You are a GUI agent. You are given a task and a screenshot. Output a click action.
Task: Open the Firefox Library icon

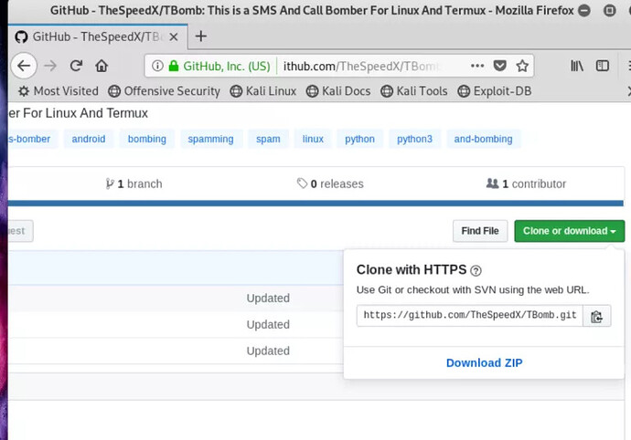click(577, 66)
